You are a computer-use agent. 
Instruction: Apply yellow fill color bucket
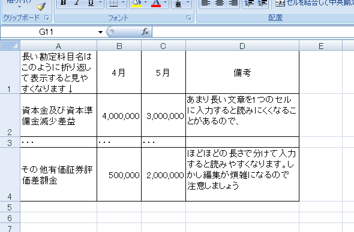pyautogui.click(x=136, y=3)
